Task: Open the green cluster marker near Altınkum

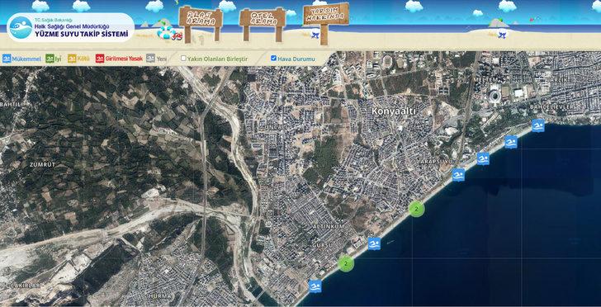Action: [416, 210]
